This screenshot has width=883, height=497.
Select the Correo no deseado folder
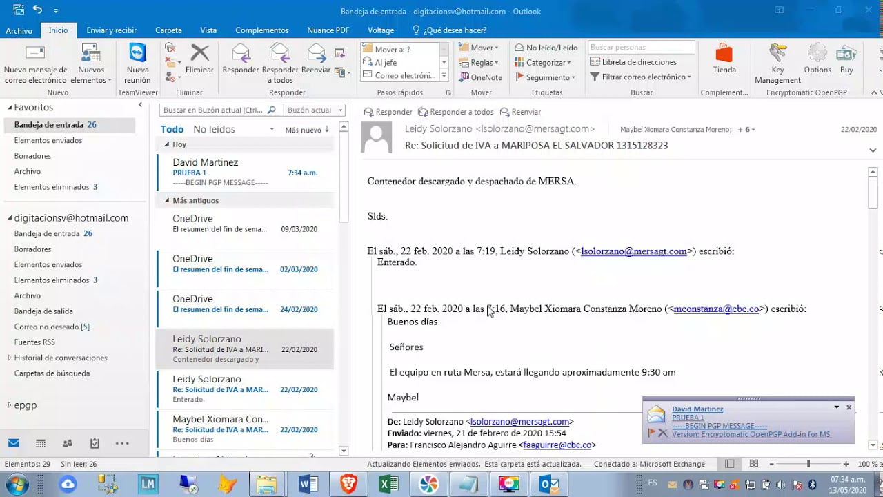click(x=52, y=327)
